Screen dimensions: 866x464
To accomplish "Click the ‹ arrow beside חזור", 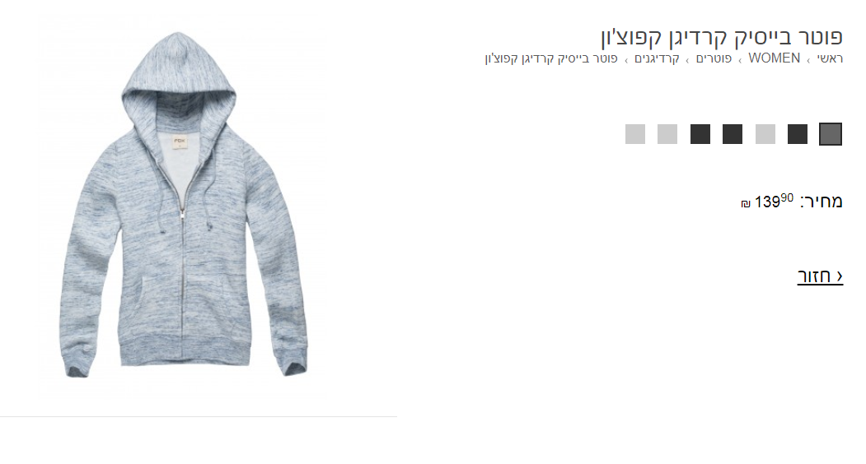I will [840, 276].
